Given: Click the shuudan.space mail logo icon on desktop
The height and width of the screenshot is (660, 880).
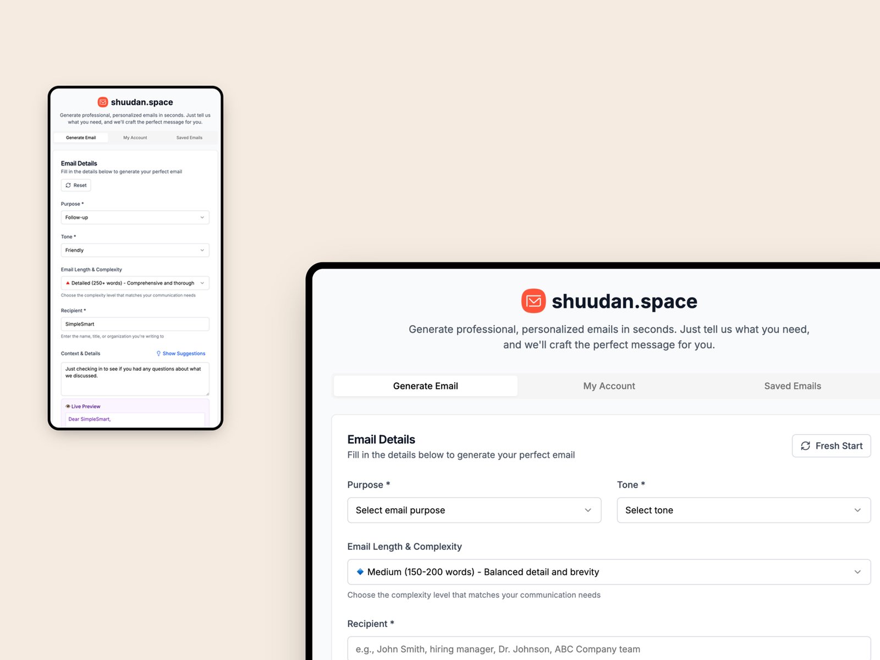Looking at the screenshot, I should pos(533,301).
